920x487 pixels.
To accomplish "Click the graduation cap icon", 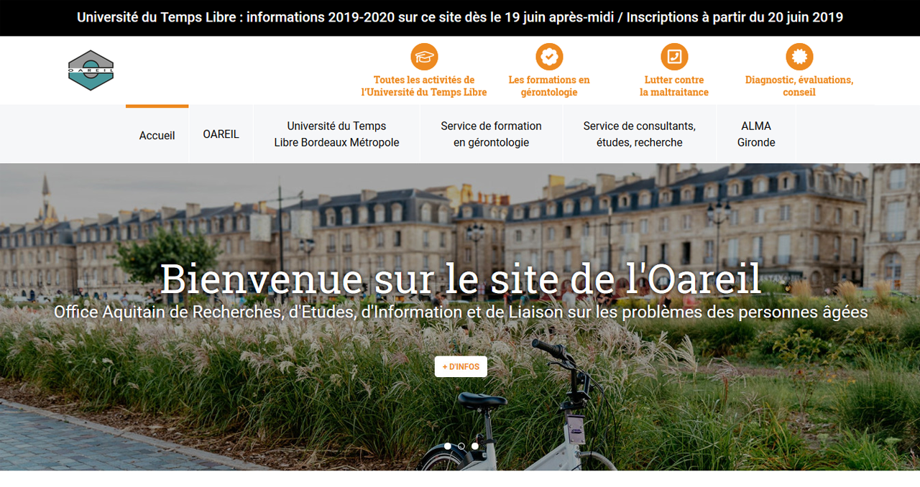I will point(424,57).
